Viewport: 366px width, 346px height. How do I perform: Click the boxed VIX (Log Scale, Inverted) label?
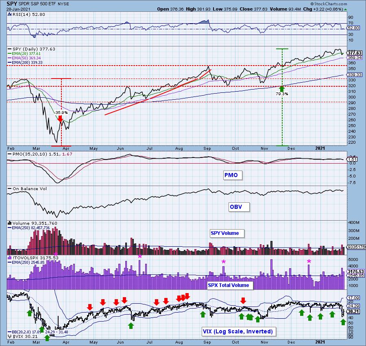point(239,331)
